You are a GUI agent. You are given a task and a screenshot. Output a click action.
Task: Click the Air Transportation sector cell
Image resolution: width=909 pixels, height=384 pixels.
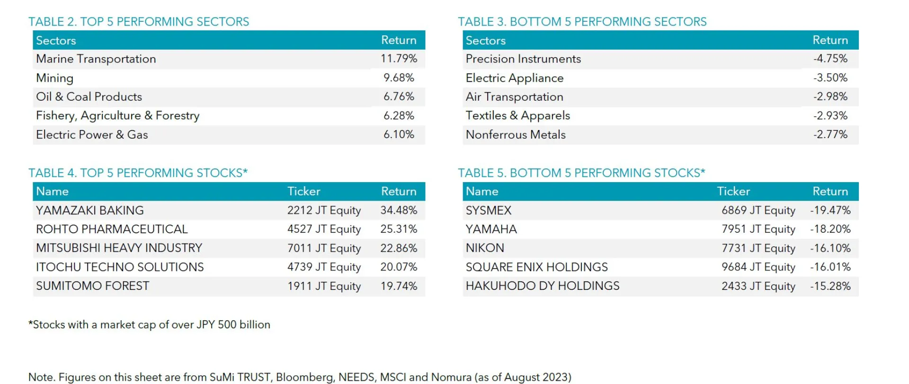(514, 97)
